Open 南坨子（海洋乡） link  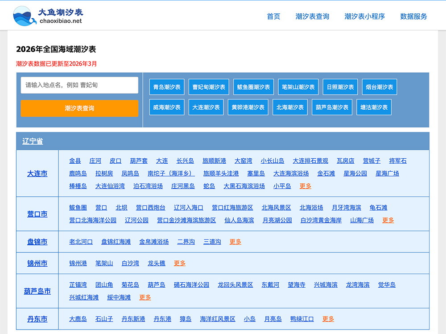tap(171, 173)
